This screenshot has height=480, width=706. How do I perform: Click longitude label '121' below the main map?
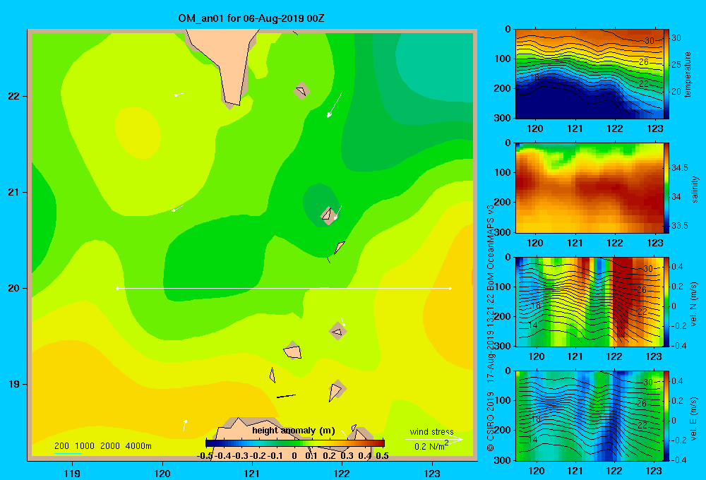pos(252,473)
